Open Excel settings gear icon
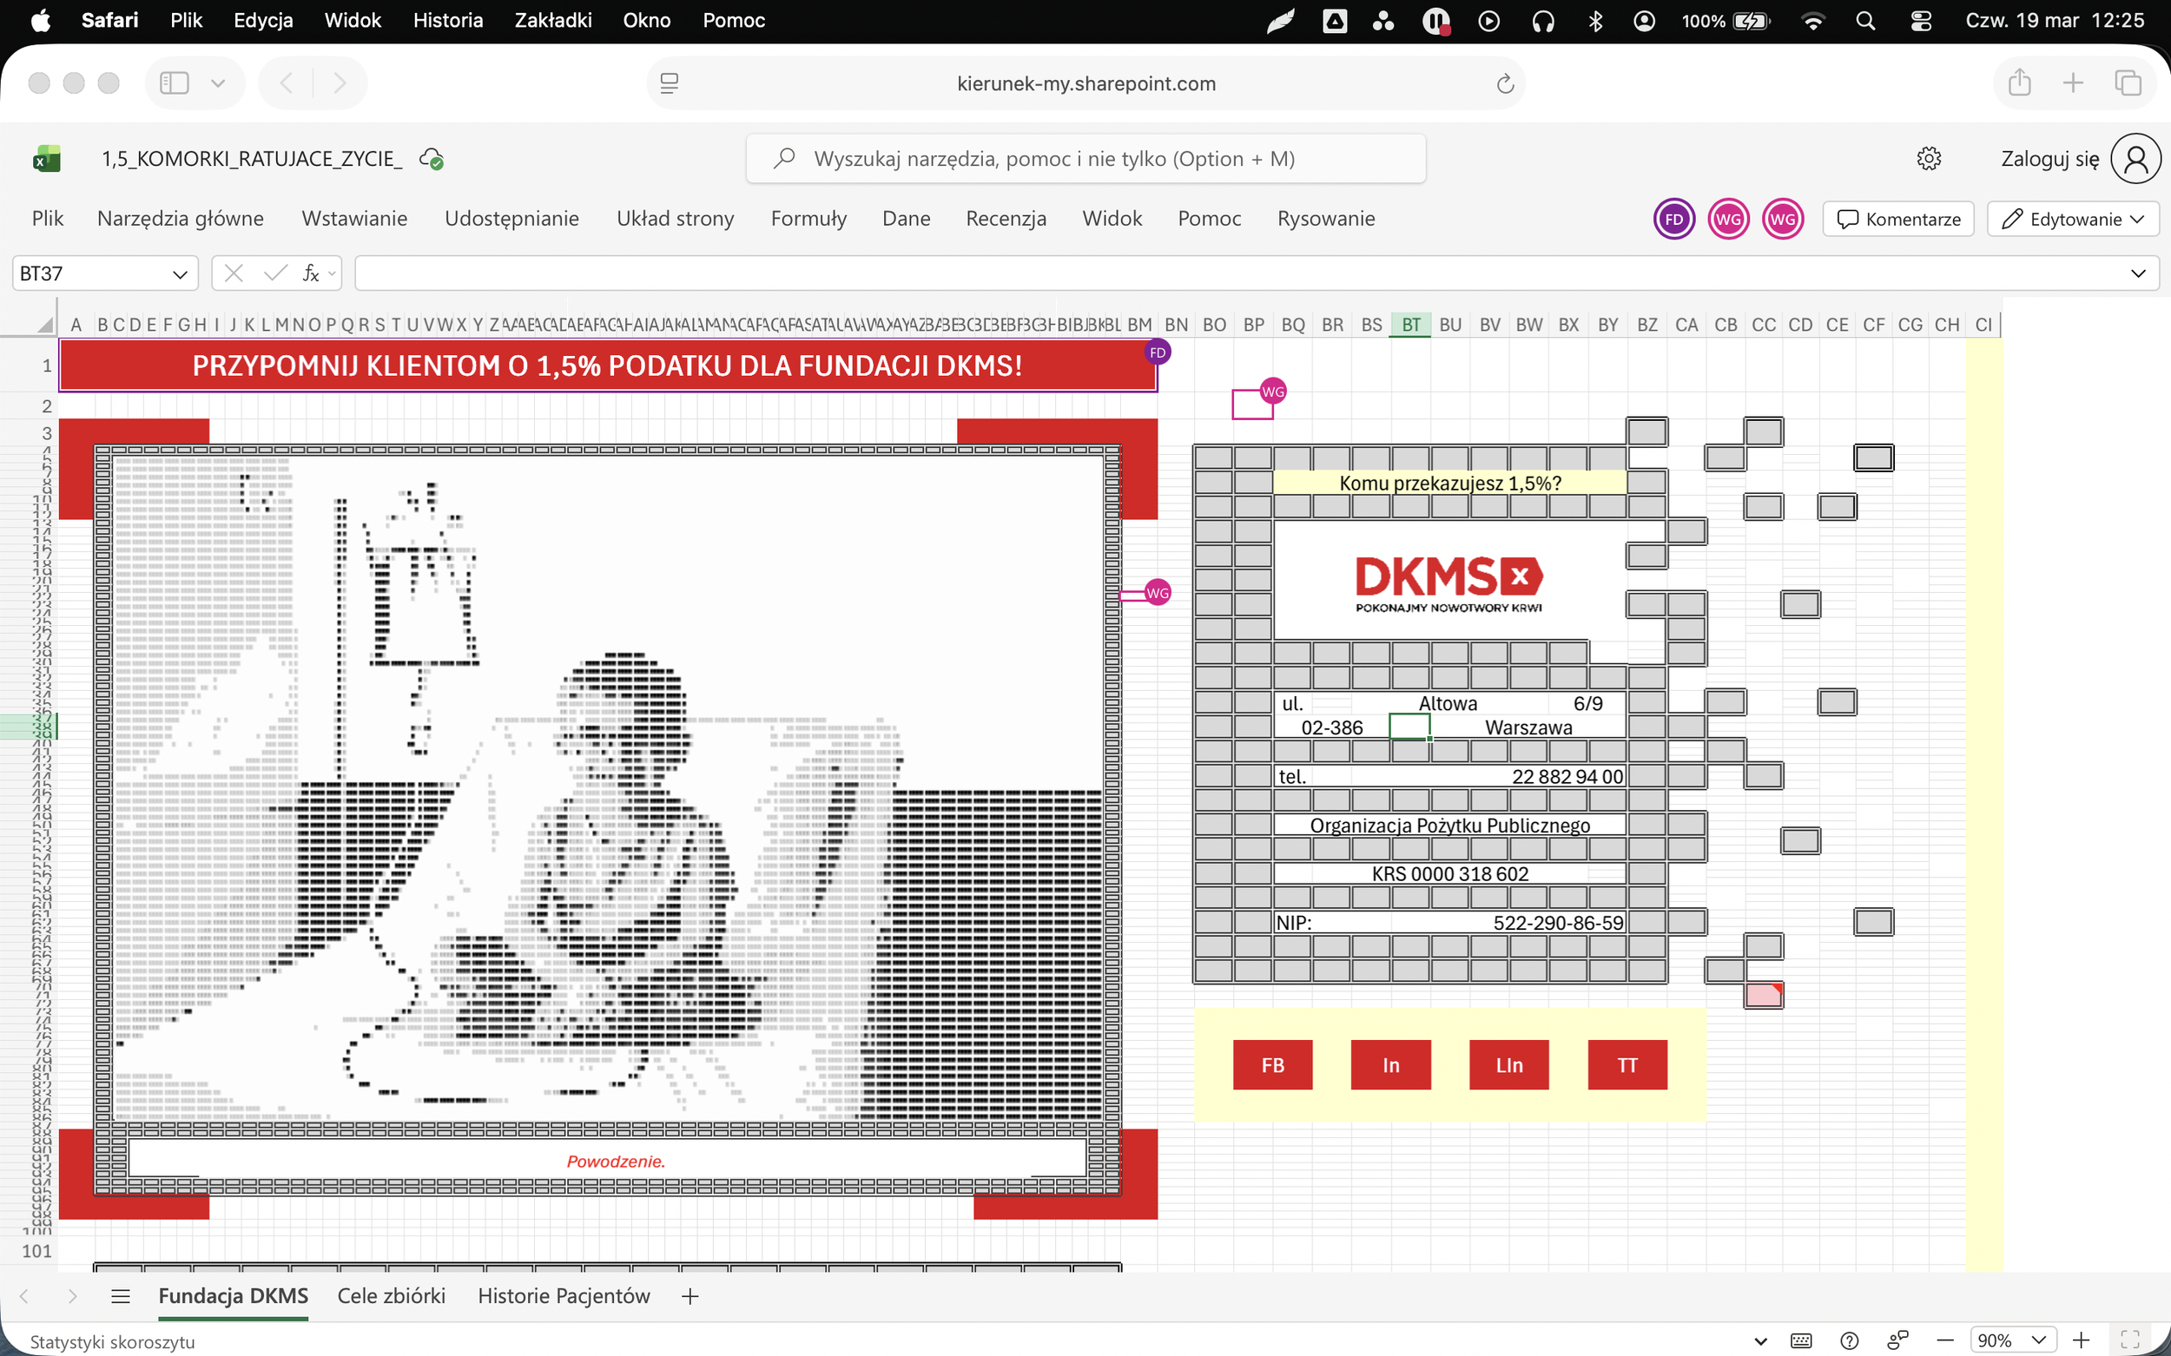The height and width of the screenshot is (1356, 2171). (1930, 158)
